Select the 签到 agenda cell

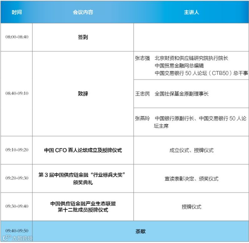[83, 37]
